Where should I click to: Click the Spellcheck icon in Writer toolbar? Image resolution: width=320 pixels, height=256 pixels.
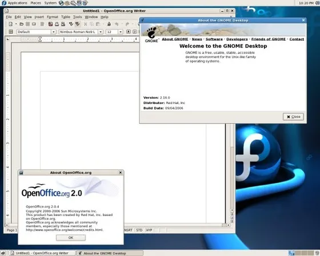coord(71,24)
